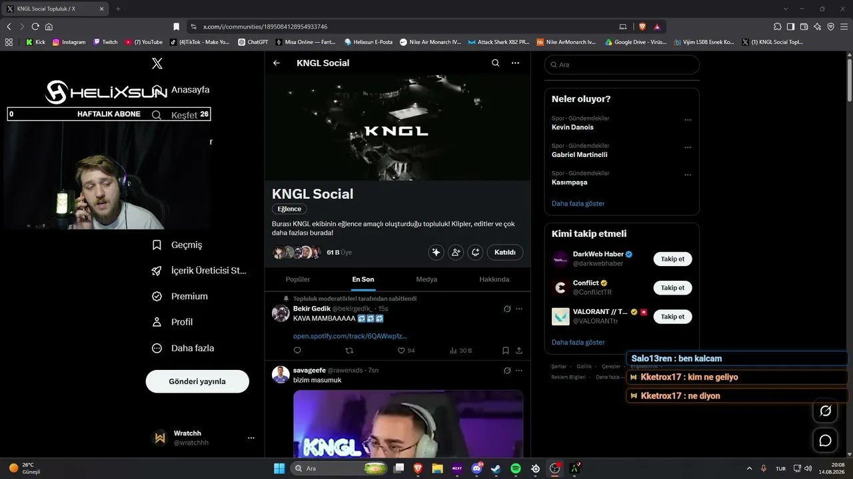Follow VALORANT with Takip et
The height and width of the screenshot is (479, 853).
pos(672,317)
